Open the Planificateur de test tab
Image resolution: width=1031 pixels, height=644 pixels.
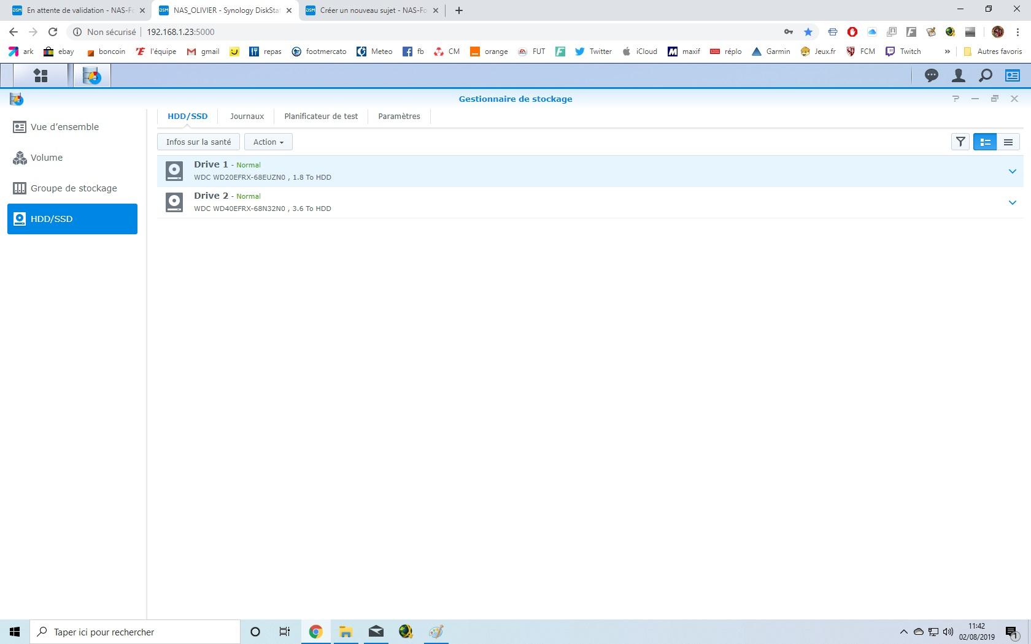click(321, 116)
